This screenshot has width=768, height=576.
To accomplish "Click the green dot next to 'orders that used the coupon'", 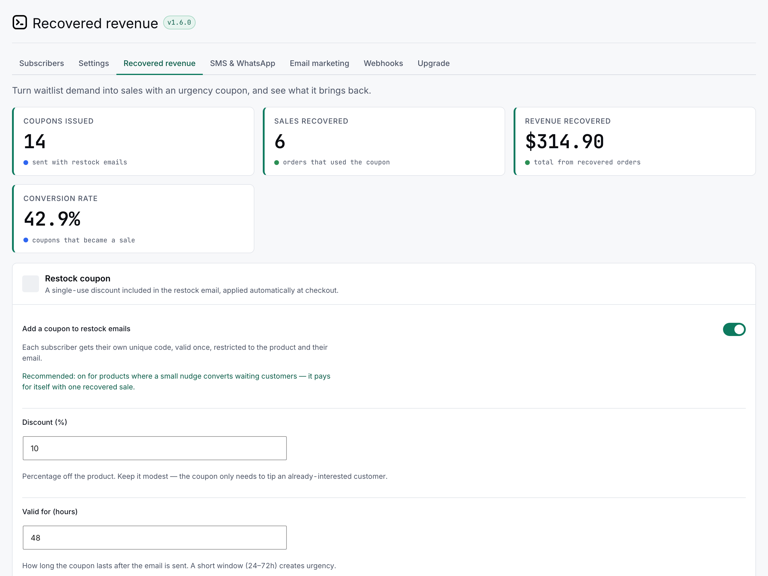I will coord(276,163).
